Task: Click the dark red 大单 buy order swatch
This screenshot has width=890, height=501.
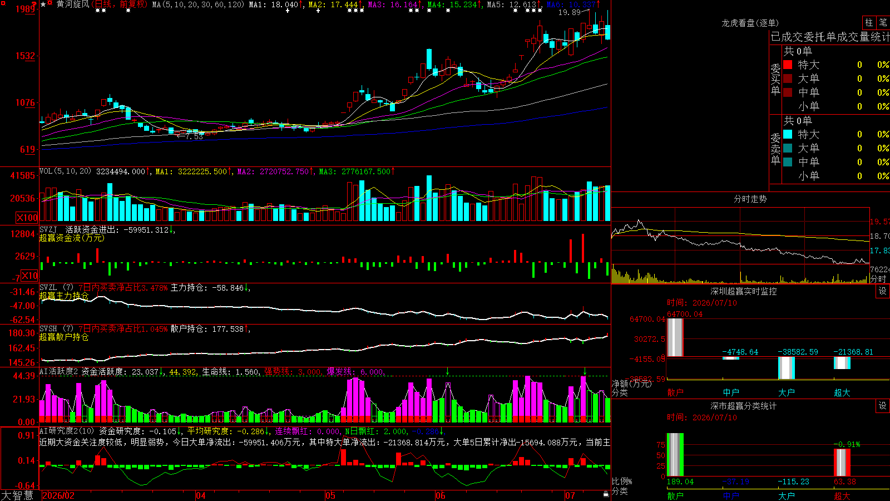Action: (788, 78)
